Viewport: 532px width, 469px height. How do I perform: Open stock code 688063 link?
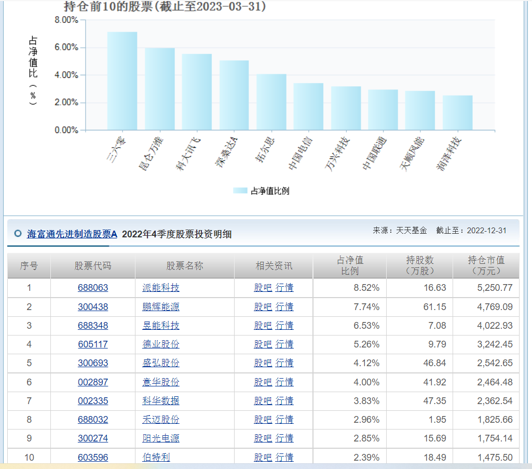click(x=93, y=288)
